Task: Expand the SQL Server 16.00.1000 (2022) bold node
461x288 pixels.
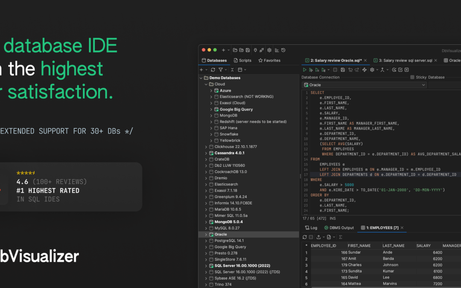Action: (x=206, y=266)
